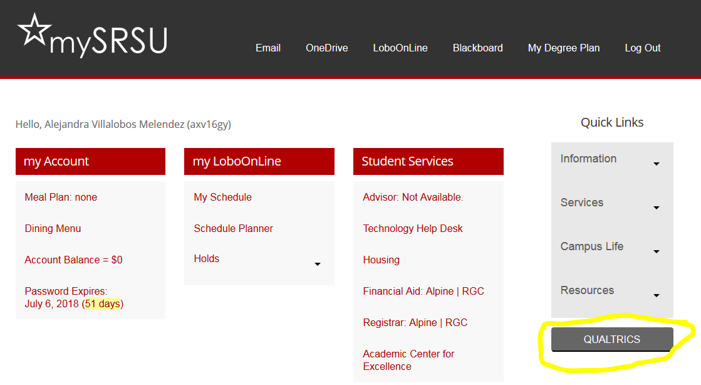Click Log Out in the header
The width and height of the screenshot is (701, 385).
click(x=643, y=48)
